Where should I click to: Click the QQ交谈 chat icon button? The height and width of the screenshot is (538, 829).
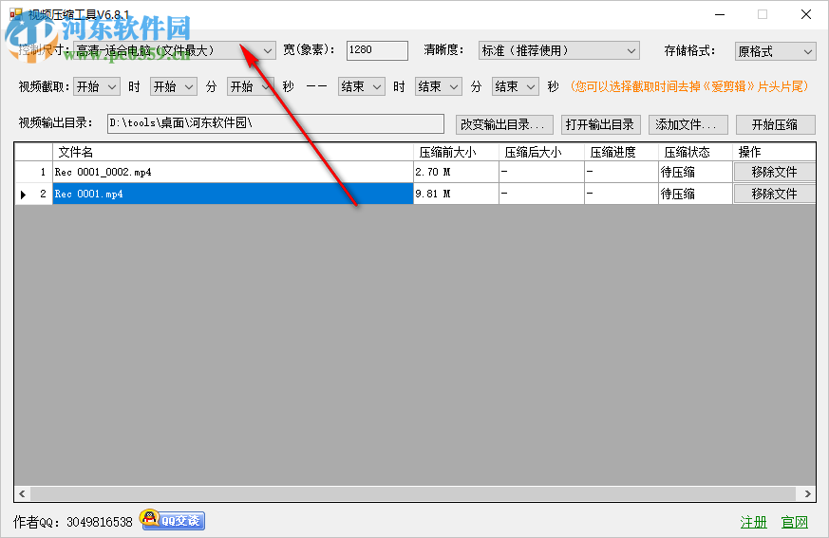click(173, 520)
